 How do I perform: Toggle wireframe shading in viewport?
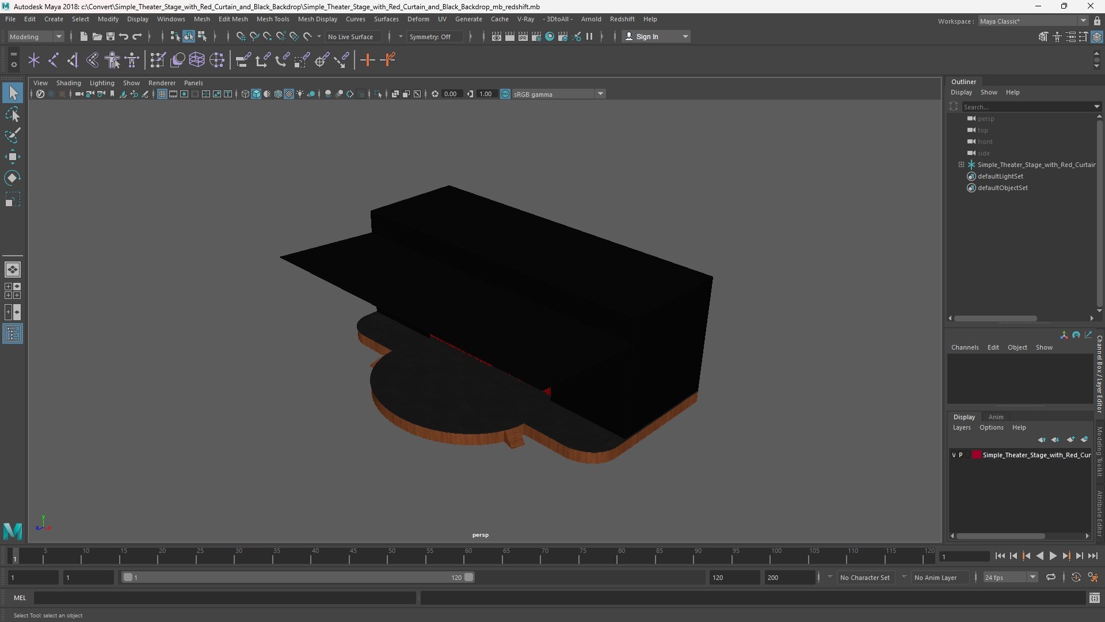tap(245, 94)
